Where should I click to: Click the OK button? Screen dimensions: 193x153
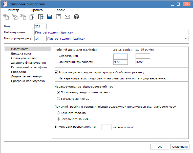(x=160, y=147)
